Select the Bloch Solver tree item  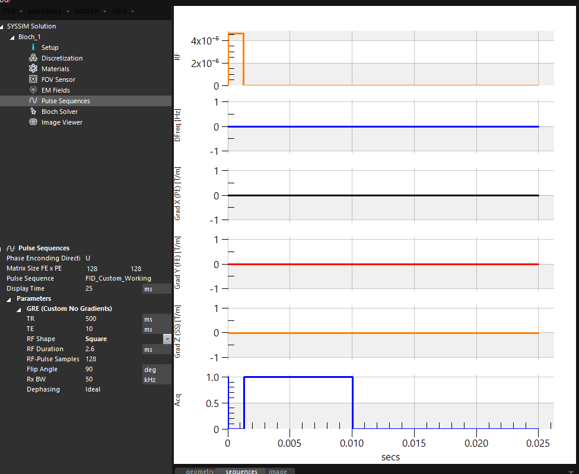click(x=59, y=112)
